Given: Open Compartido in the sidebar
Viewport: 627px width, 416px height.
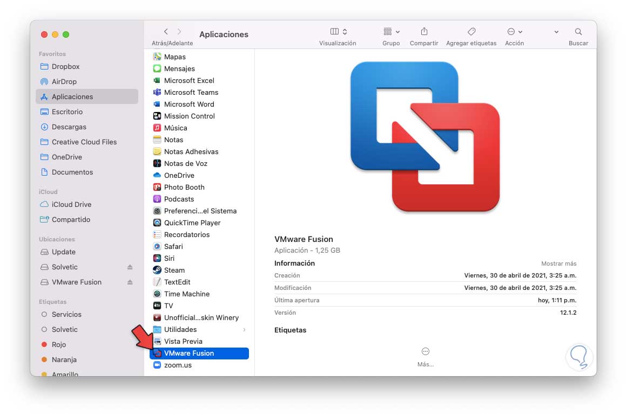Looking at the screenshot, I should pyautogui.click(x=87, y=220).
